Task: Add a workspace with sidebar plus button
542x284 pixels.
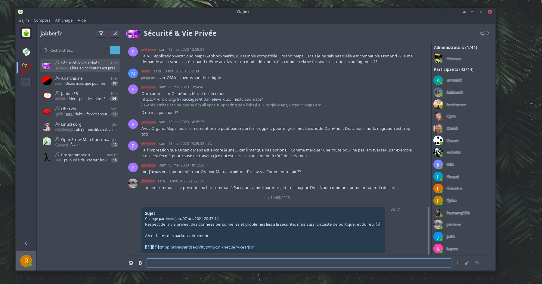Action: pos(26,82)
